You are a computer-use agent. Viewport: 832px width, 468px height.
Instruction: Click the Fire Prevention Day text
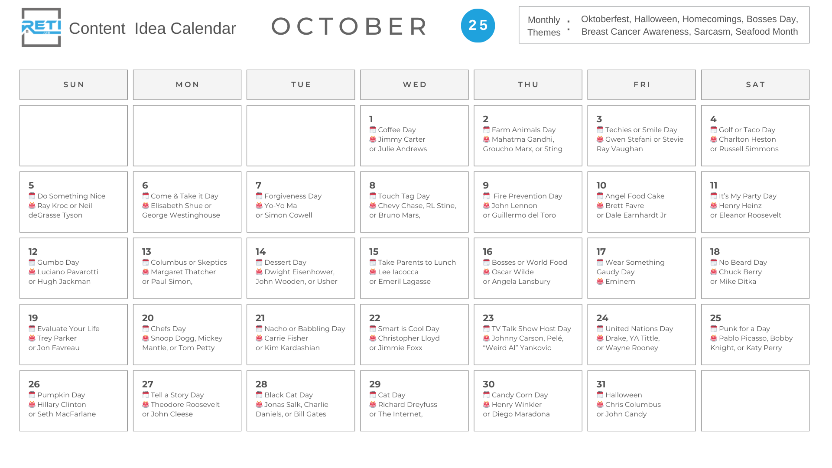[527, 196]
